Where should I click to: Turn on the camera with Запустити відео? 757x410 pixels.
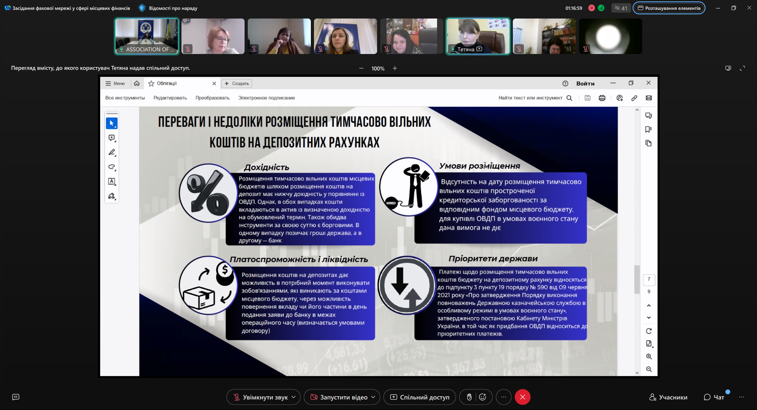[x=339, y=397]
